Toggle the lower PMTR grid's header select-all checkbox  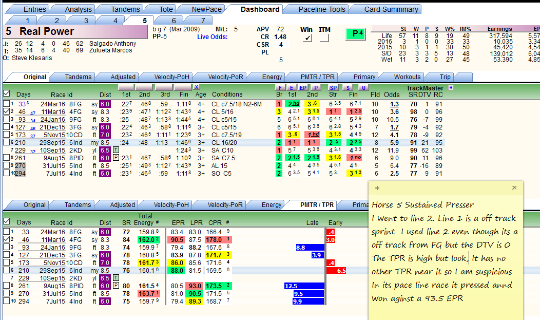tap(6, 221)
